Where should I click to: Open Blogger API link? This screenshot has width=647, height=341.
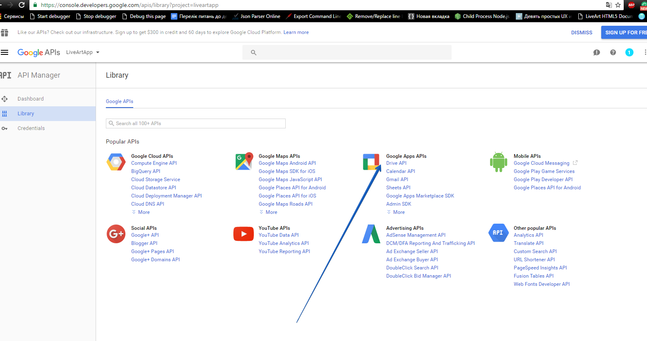point(144,243)
